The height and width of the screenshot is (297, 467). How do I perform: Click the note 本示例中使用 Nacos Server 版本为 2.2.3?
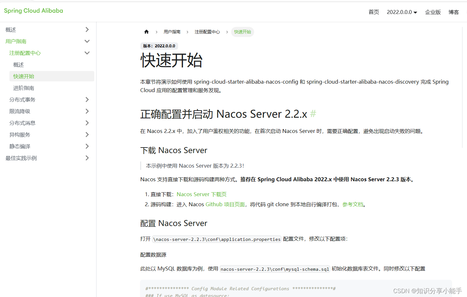click(x=195, y=166)
